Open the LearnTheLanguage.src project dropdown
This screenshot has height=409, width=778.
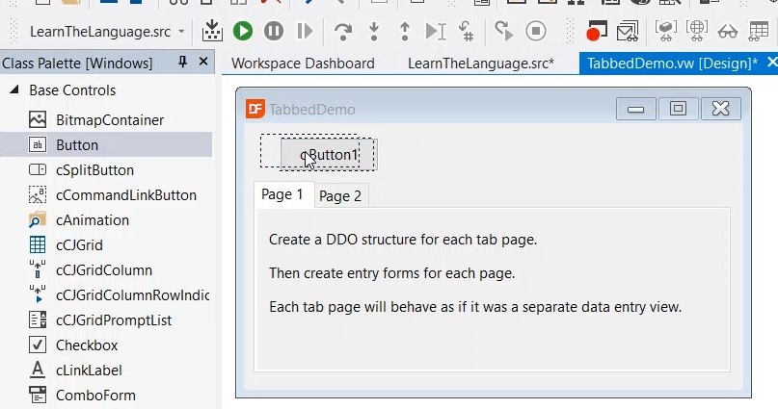click(181, 32)
